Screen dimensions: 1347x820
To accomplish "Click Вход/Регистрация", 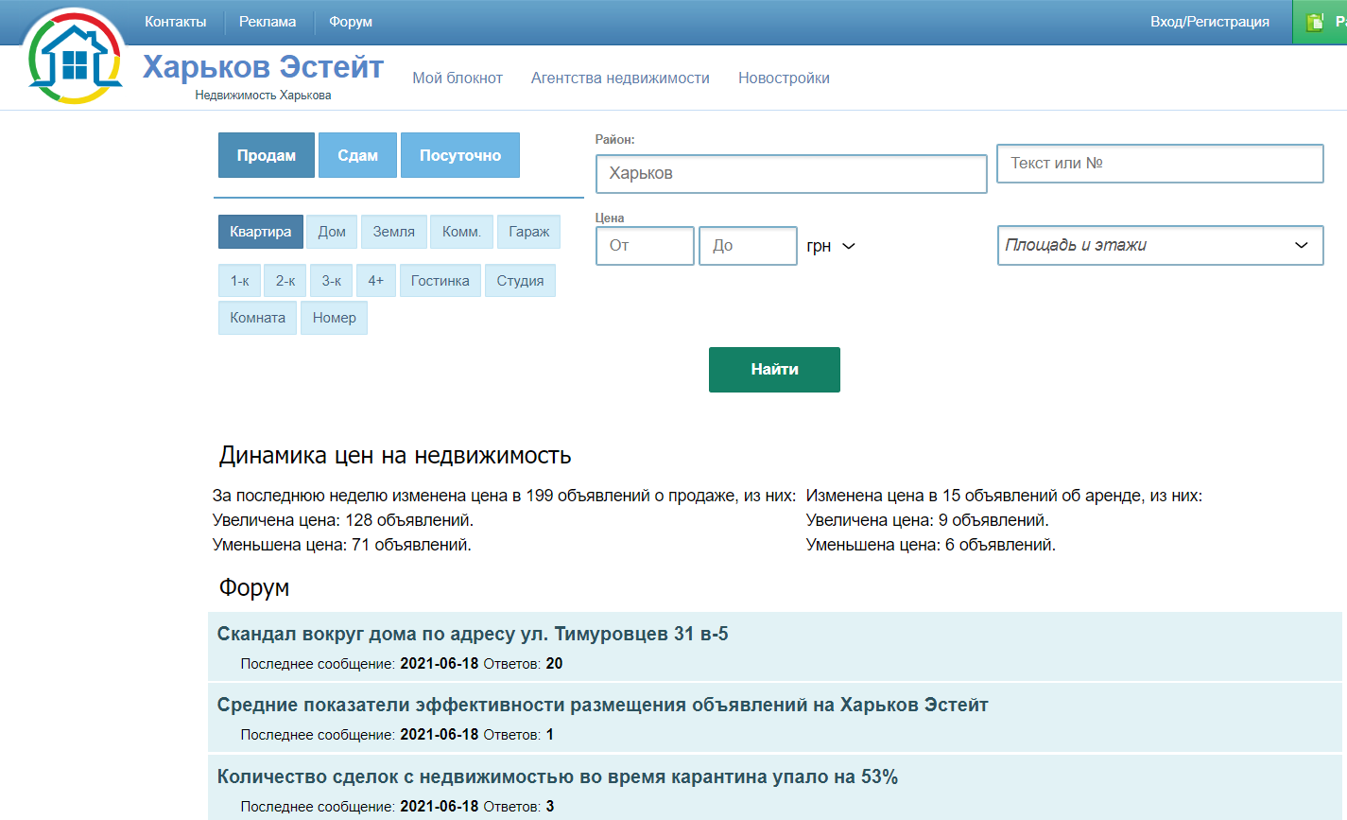I will 1210,22.
